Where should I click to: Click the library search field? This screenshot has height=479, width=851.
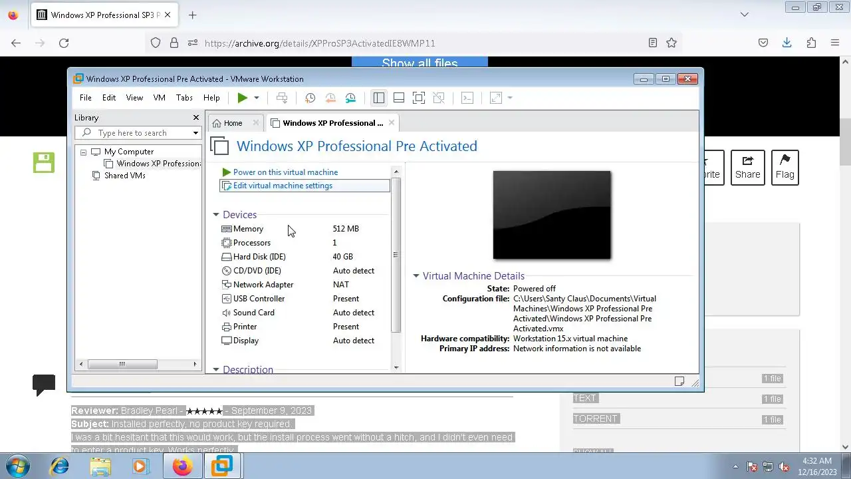tap(138, 133)
